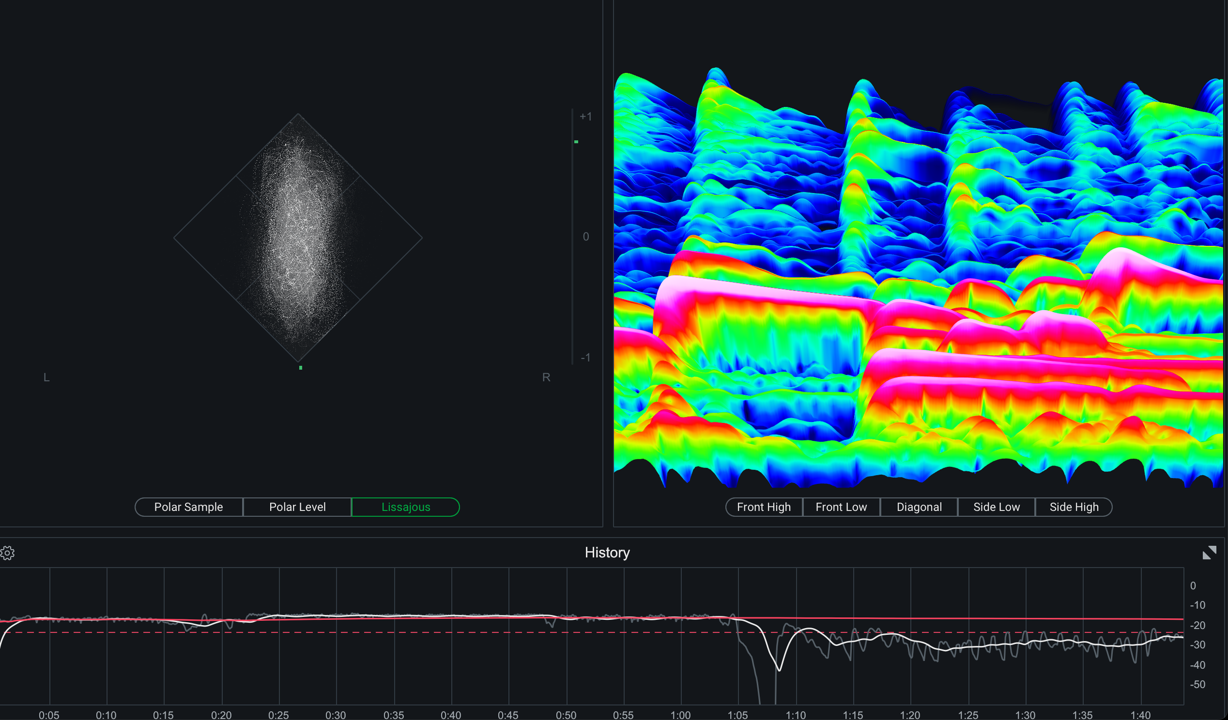Screen dimensions: 1228x720
Task: Open the History settings gear
Action: click(7, 553)
